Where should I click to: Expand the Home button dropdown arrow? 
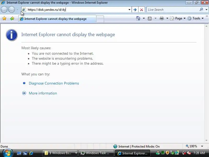[144, 18]
